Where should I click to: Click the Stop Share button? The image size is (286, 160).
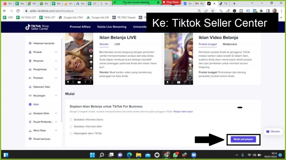171,2
